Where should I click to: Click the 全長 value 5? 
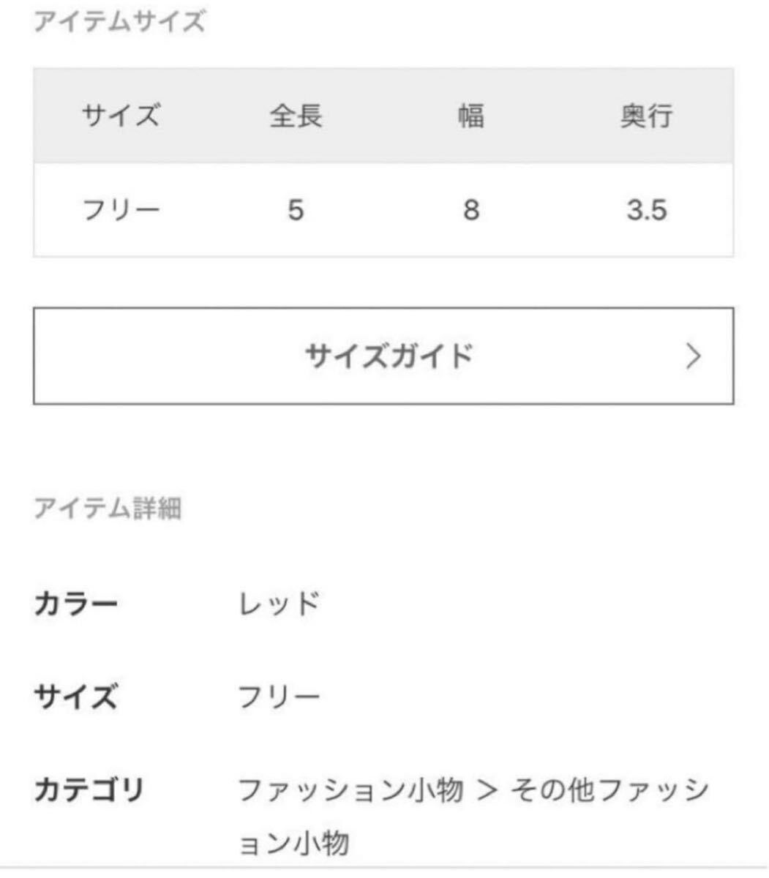click(x=296, y=211)
